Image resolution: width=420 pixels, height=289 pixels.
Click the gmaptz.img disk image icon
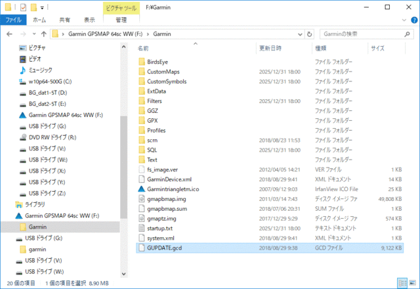coord(142,219)
